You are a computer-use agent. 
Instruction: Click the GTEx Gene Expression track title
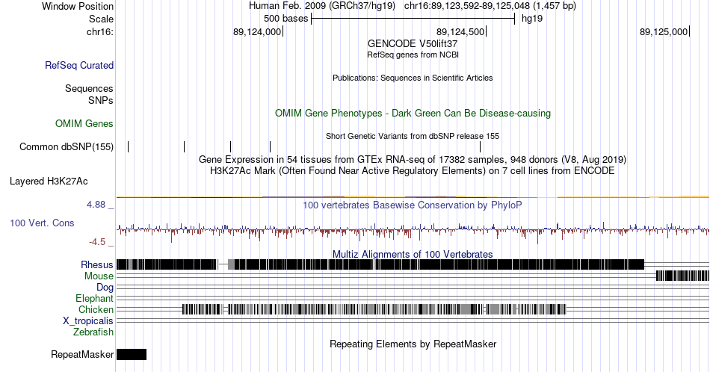(x=413, y=159)
